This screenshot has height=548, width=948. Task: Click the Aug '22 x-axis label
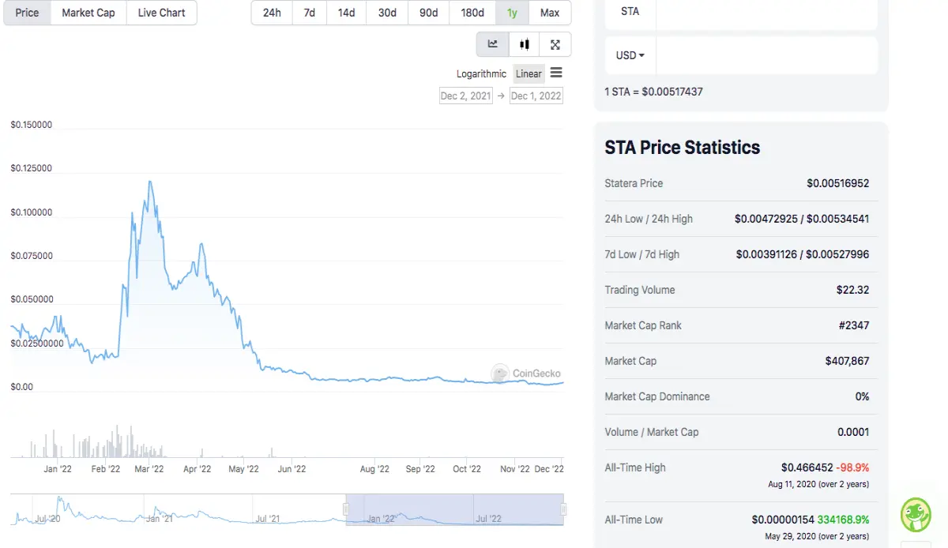point(374,469)
